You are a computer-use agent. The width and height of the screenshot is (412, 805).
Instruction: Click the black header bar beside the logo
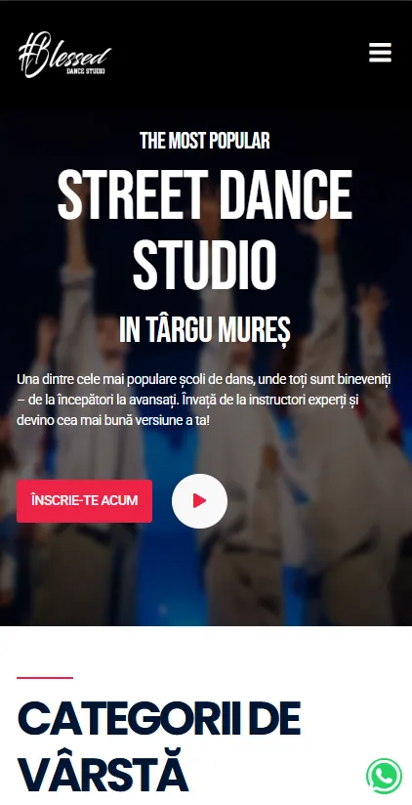click(236, 54)
